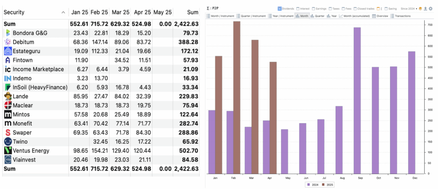The width and height of the screenshot is (438, 189).
Task: Click the Lande farmer logo icon
Action: 8,96
